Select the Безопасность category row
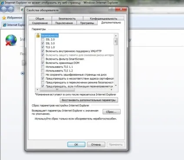 point(49,36)
